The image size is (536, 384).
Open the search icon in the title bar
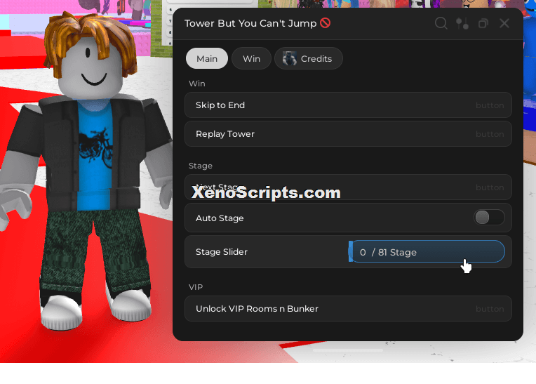tap(441, 23)
